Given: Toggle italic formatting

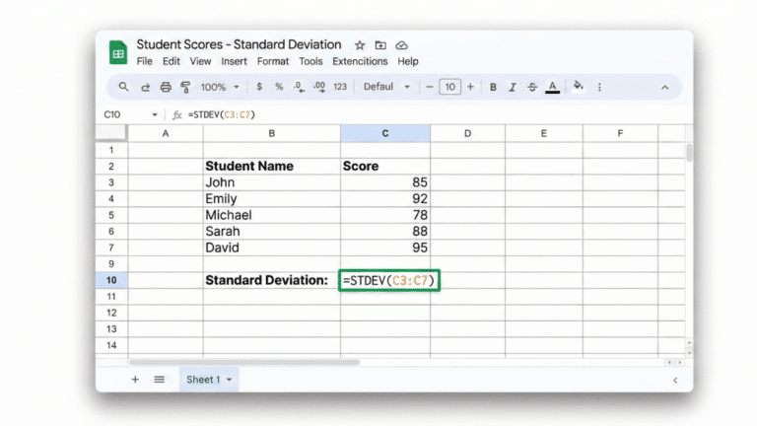Looking at the screenshot, I should coord(513,87).
